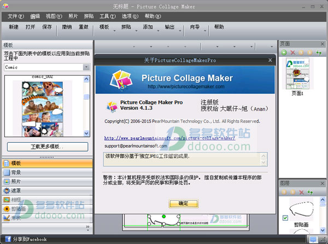Click 模板 template button on the toolbar
Viewport: 328px width, 244px height.
coord(104,27)
